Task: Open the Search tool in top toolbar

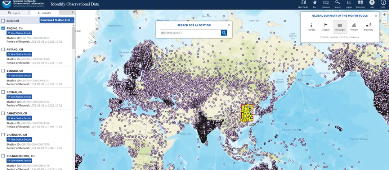Action: coord(337,4)
